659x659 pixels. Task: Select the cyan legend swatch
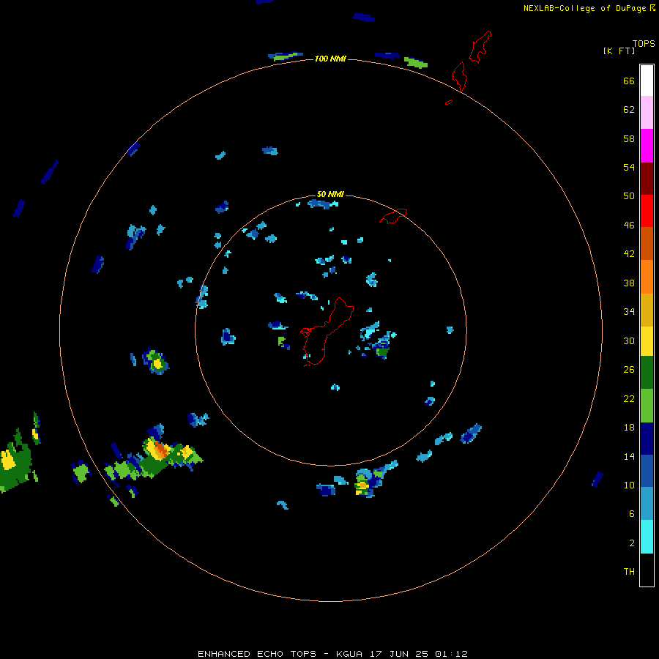click(647, 537)
